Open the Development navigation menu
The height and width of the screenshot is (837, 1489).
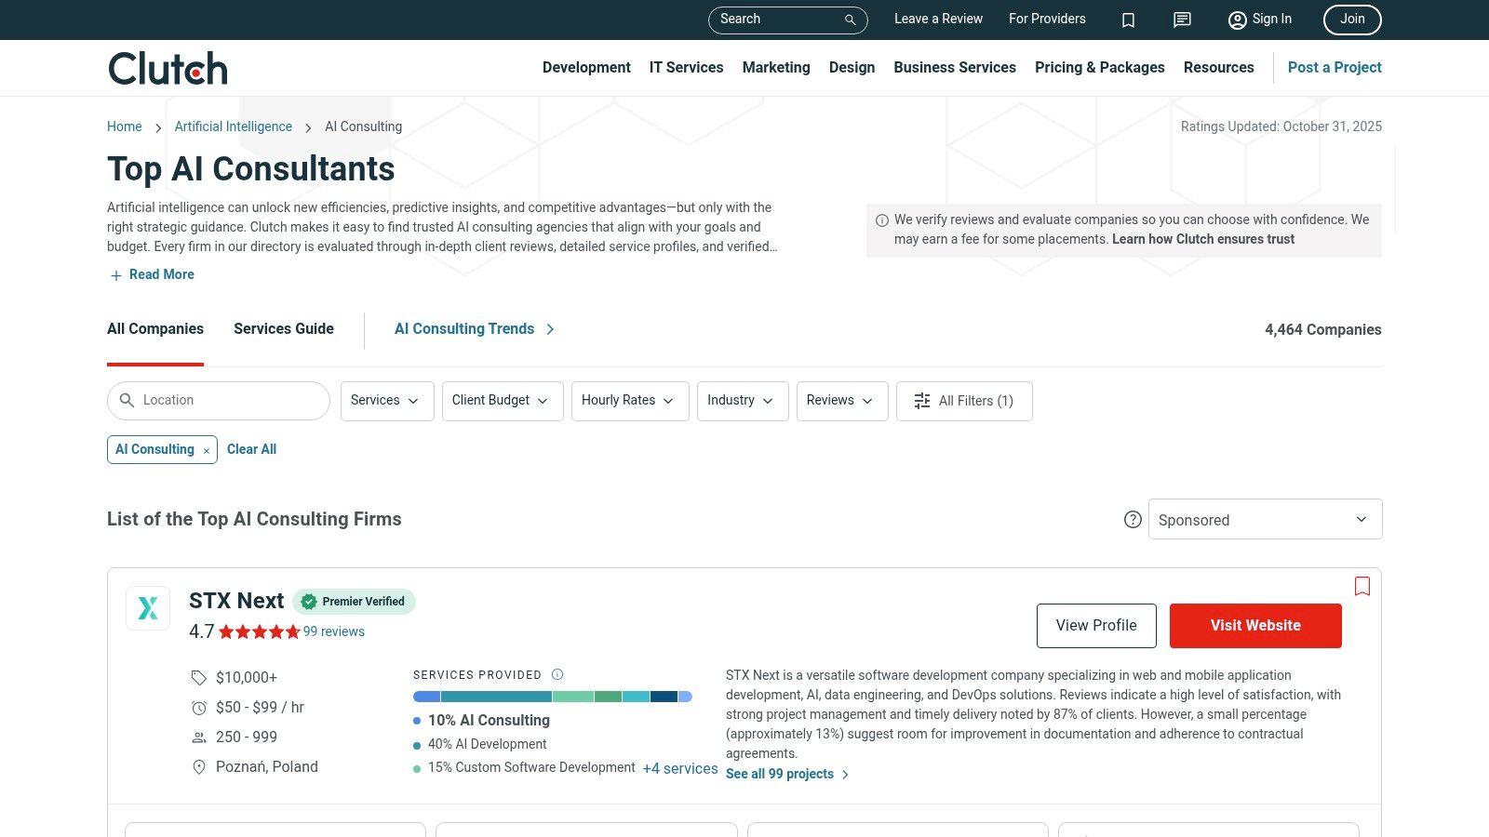click(x=586, y=67)
